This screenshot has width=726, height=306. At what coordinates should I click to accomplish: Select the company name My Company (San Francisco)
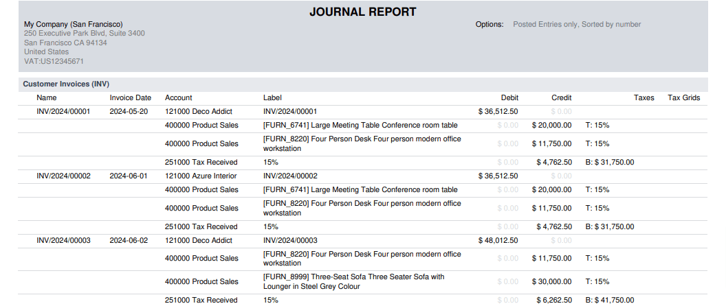[74, 24]
